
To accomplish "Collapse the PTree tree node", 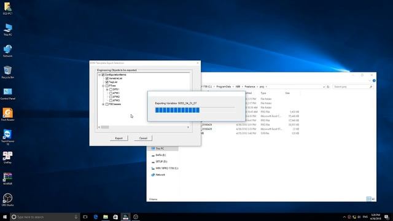I will (x=103, y=86).
